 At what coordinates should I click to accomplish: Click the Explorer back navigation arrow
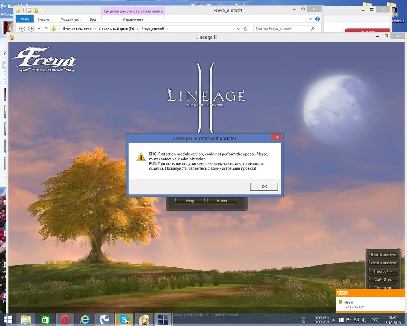pos(22,29)
